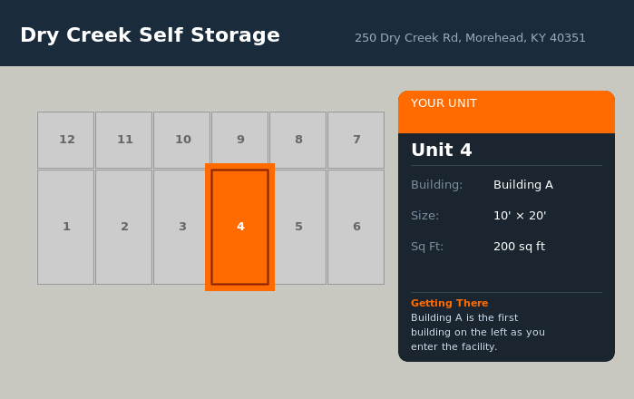
Task: Click the 200 sq ft value
Action: coord(519,247)
